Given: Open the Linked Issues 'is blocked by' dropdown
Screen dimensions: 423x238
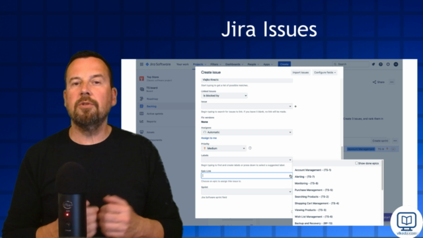Looking at the screenshot, I should (x=225, y=95).
